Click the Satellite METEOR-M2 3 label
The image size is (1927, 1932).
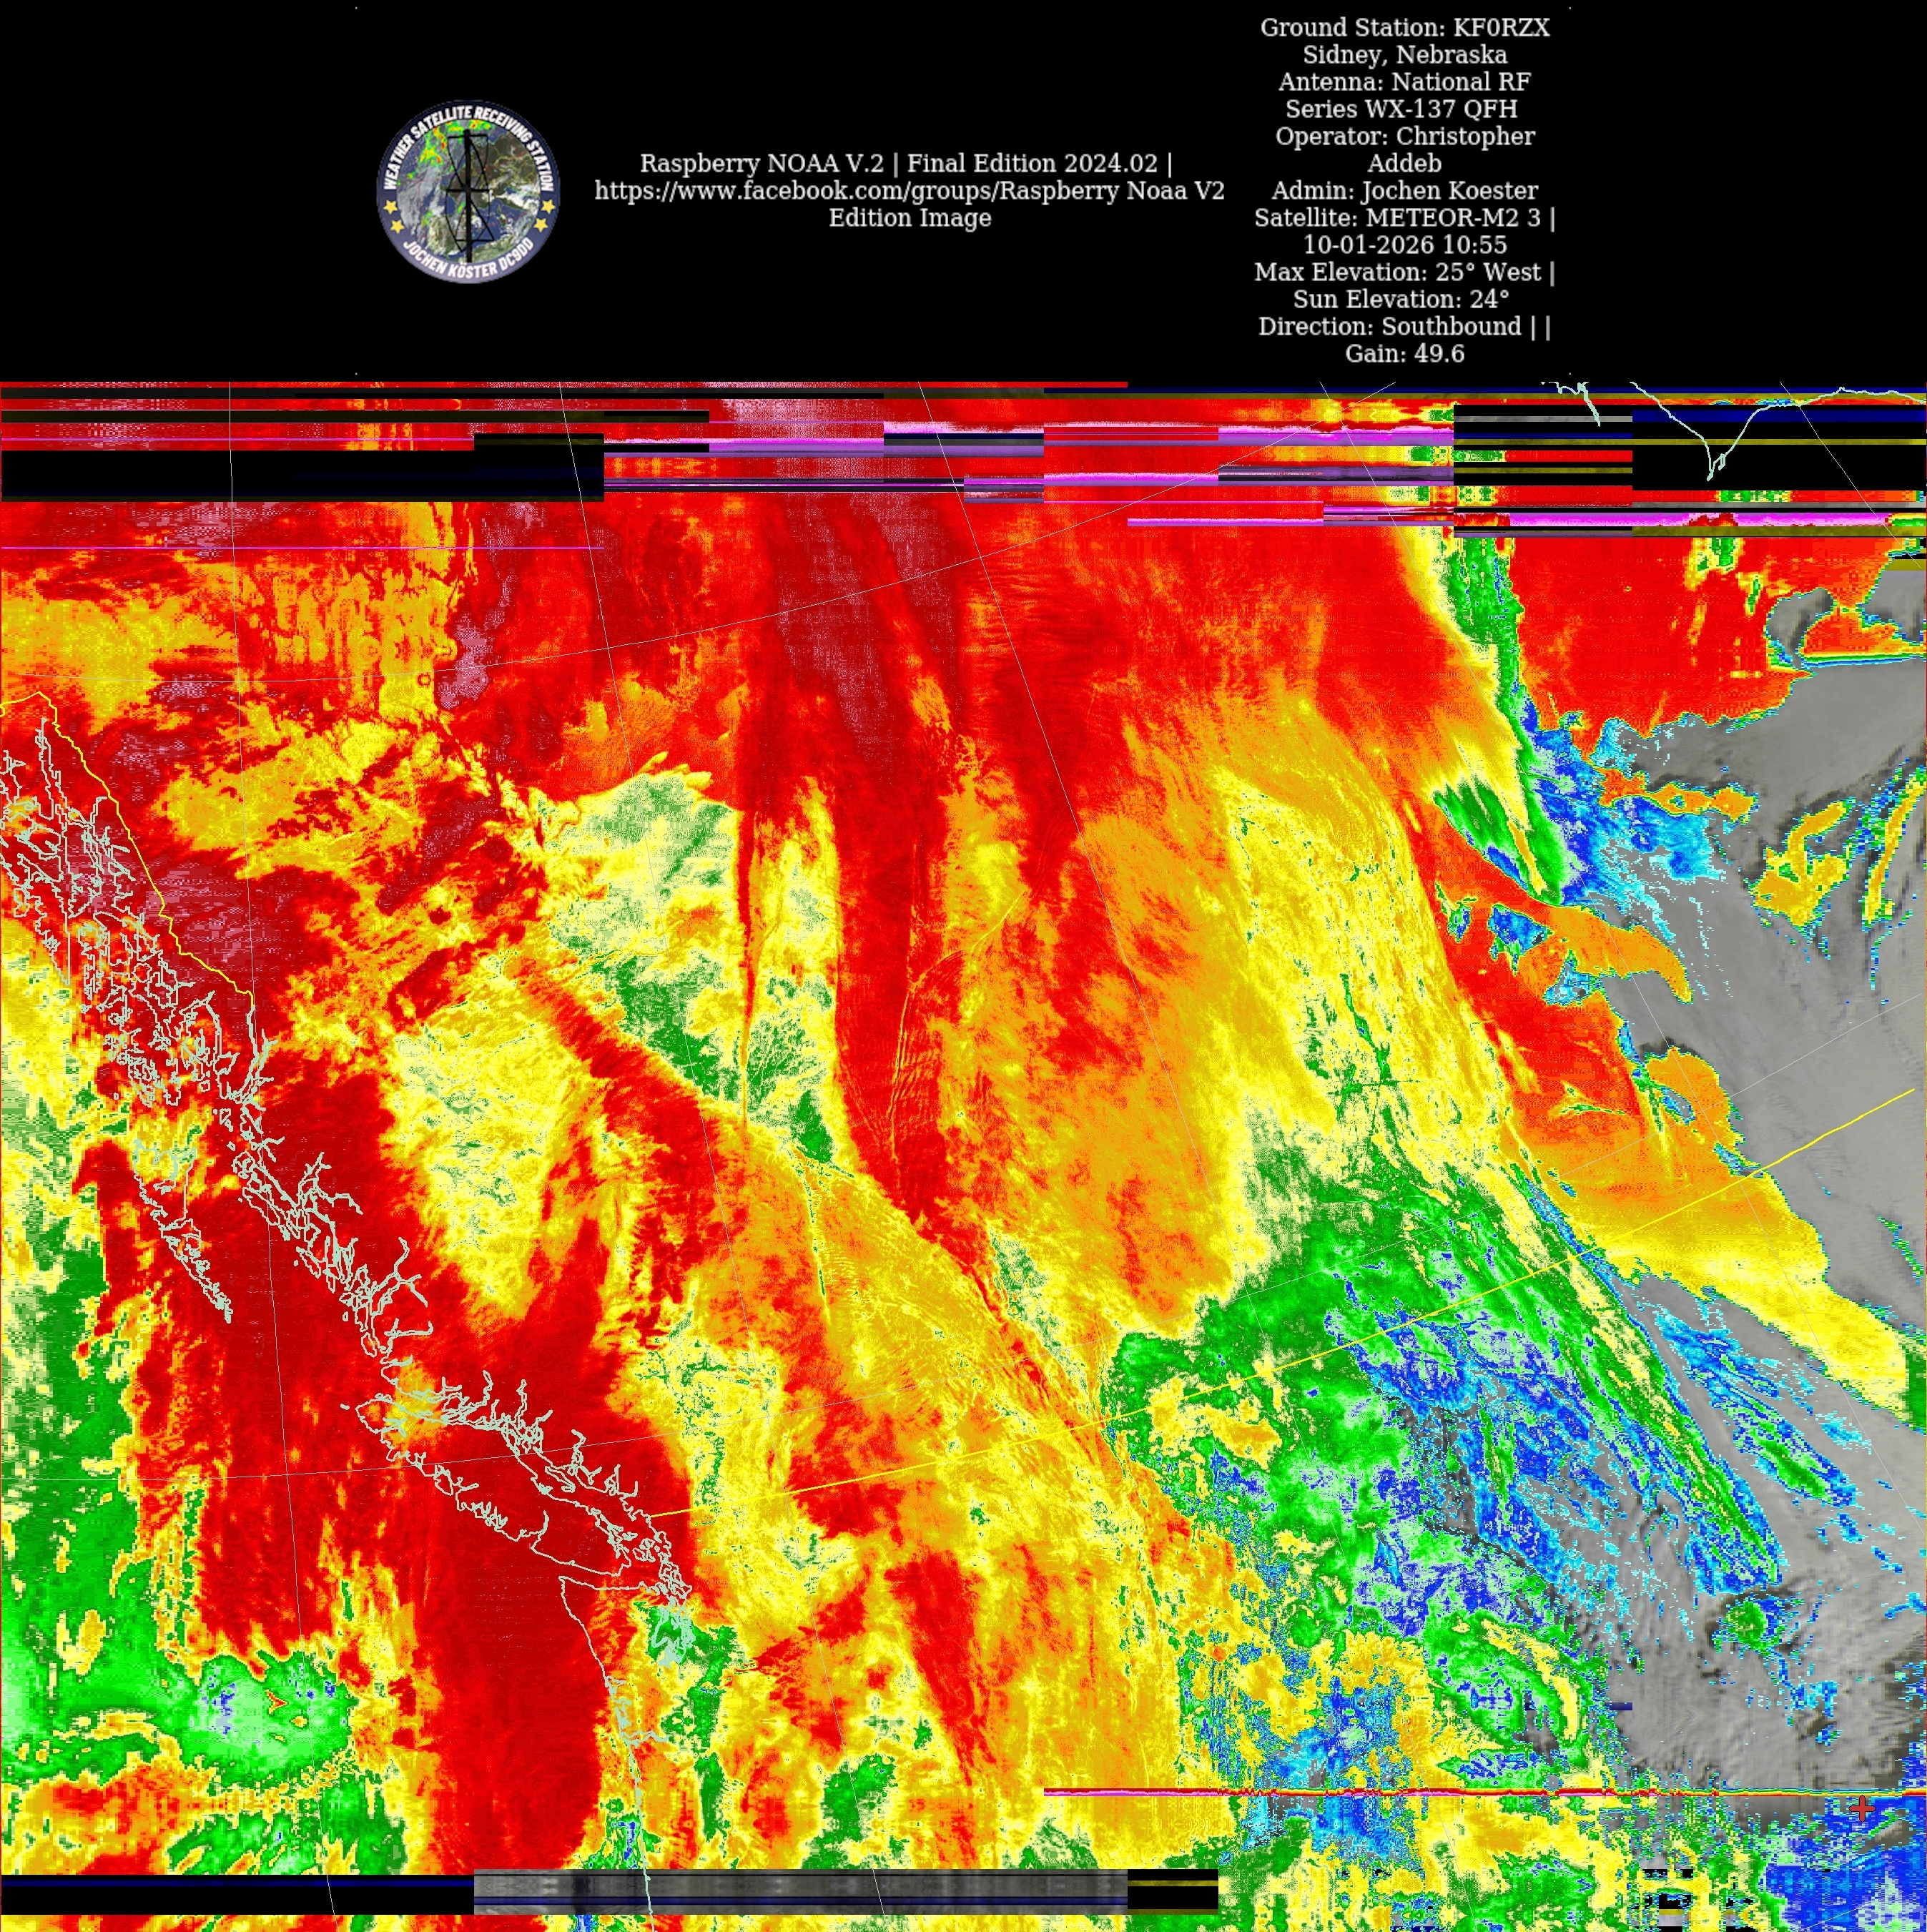1404,218
